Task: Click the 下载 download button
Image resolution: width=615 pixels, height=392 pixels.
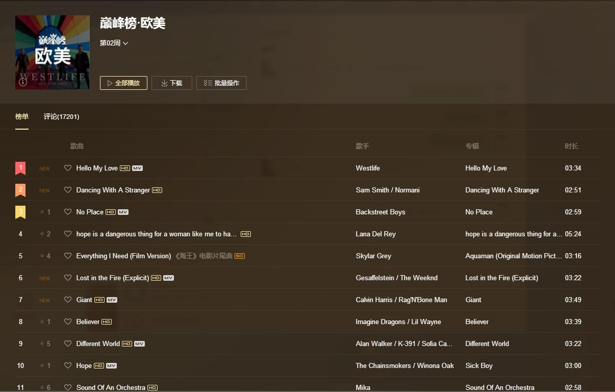Action: pos(171,83)
